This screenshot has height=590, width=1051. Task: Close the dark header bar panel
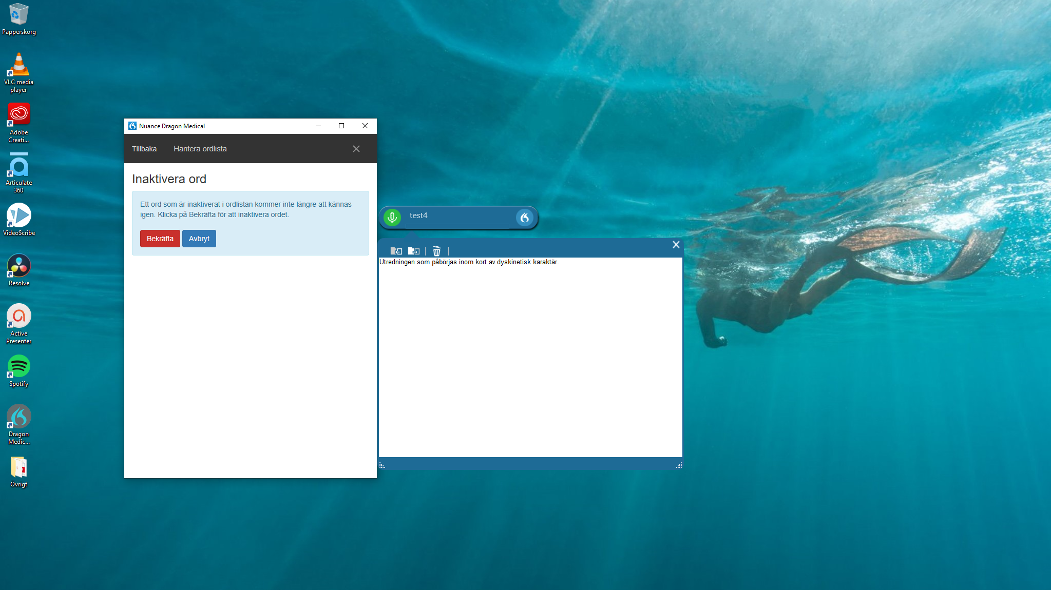pyautogui.click(x=356, y=149)
